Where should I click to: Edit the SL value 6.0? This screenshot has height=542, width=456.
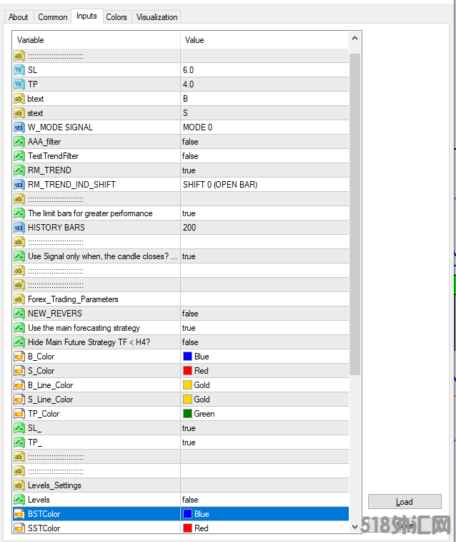point(264,70)
